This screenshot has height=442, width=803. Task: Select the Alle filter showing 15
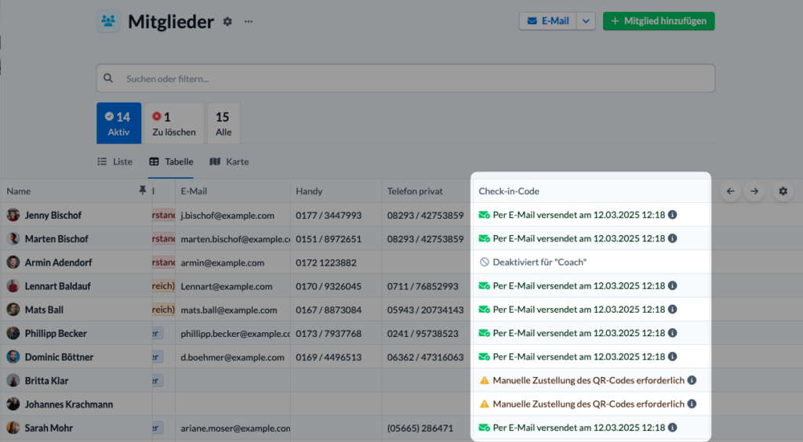pos(223,123)
